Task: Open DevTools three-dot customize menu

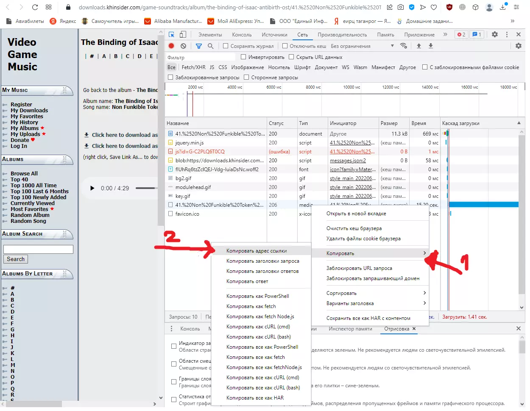Action: tap(507, 34)
